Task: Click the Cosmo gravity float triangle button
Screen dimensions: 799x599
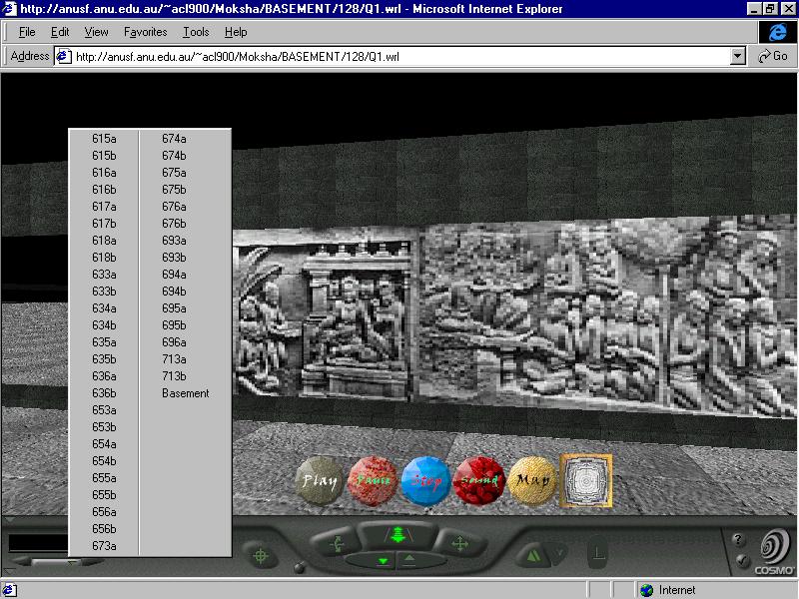Action: 534,554
